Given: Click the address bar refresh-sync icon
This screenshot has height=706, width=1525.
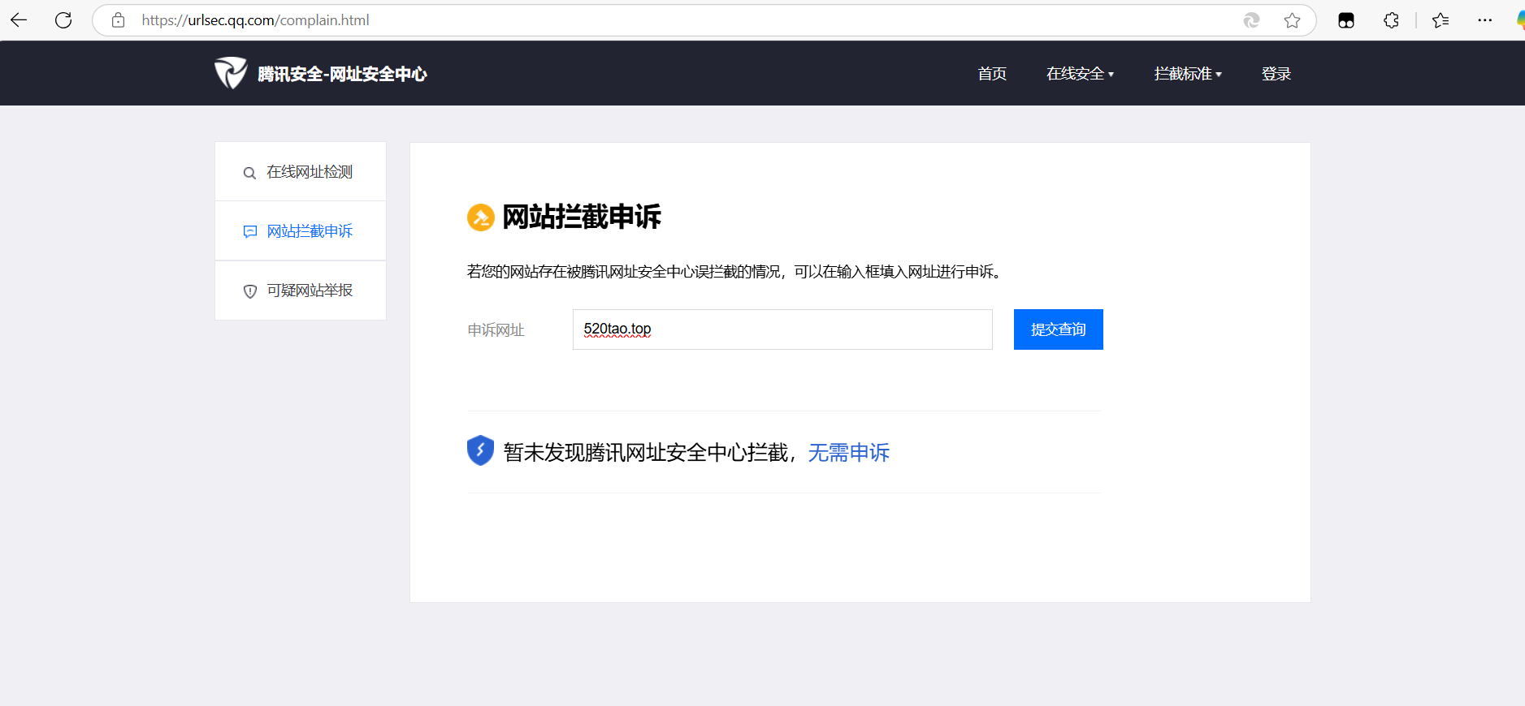Looking at the screenshot, I should click(1251, 20).
